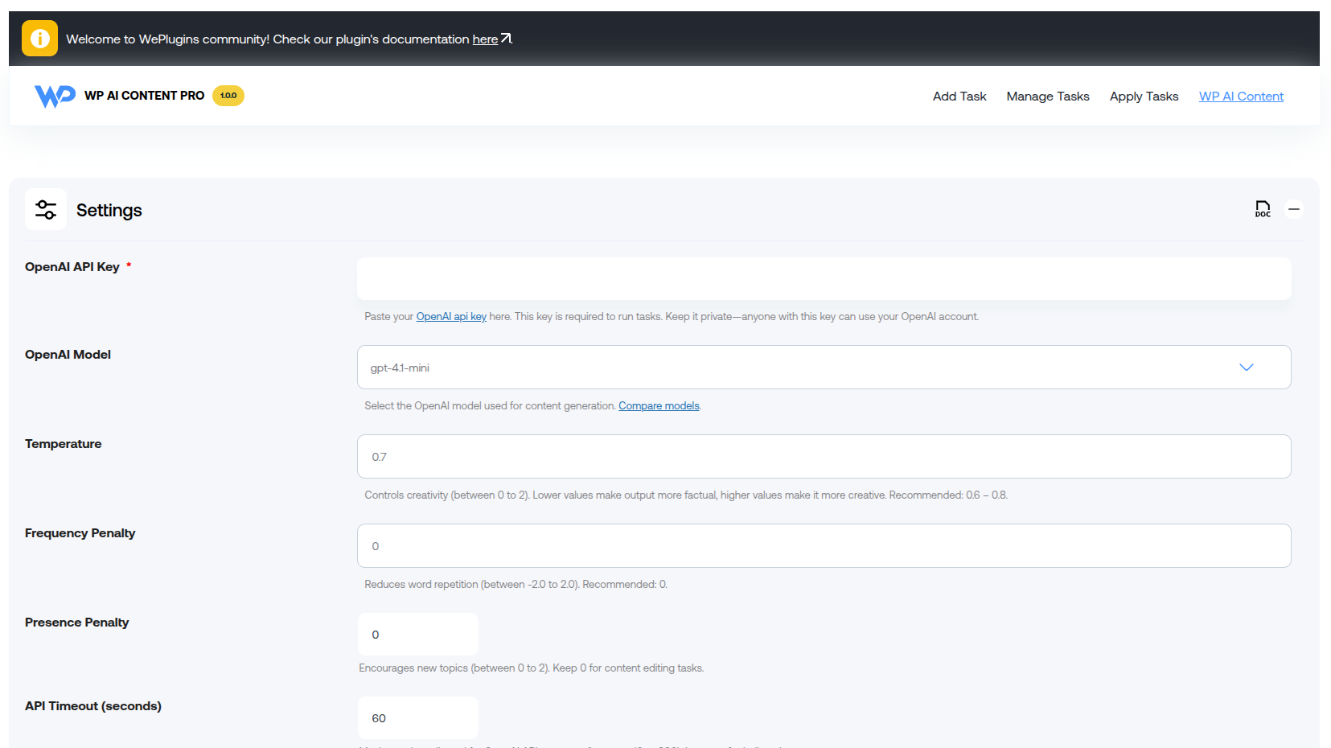
Task: Open the OpenAI api key link
Action: coord(451,317)
